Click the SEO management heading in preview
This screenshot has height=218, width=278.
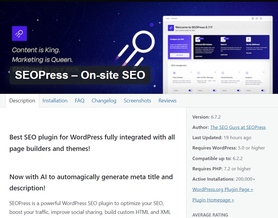coord(179,65)
